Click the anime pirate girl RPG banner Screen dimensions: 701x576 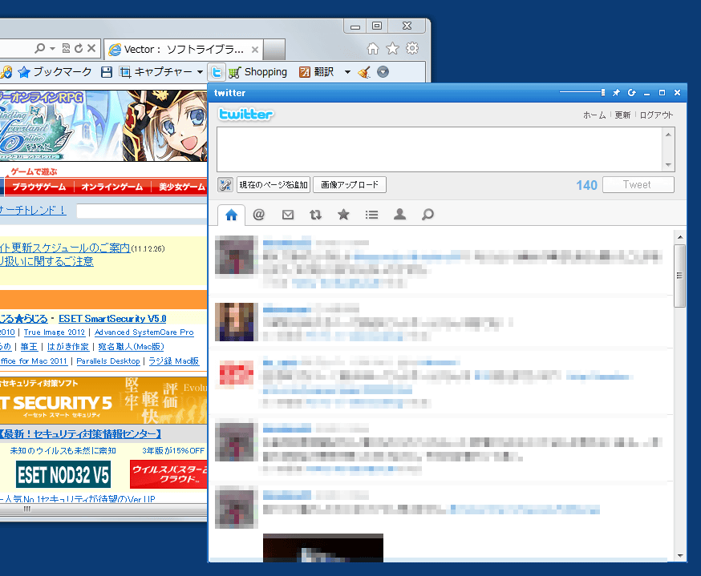coord(103,126)
